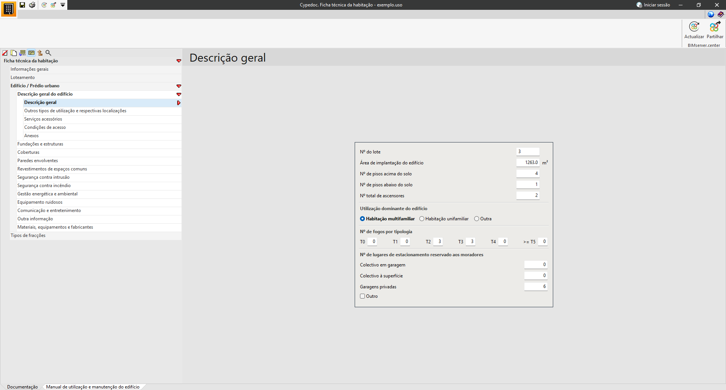The width and height of the screenshot is (726, 390).
Task: Click the red arrow on the Descrição geral row
Action: pyautogui.click(x=179, y=103)
